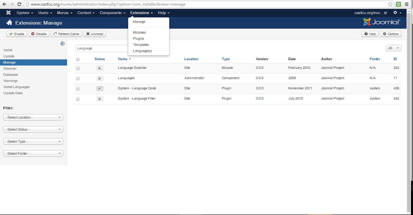Click the Uninstall button
This screenshot has height=215, width=413.
coord(95,34)
